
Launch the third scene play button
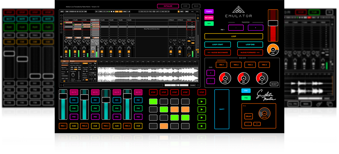pyautogui.click(x=202, y=118)
